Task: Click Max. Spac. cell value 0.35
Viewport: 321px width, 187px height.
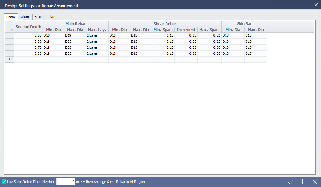Action: click(x=209, y=53)
